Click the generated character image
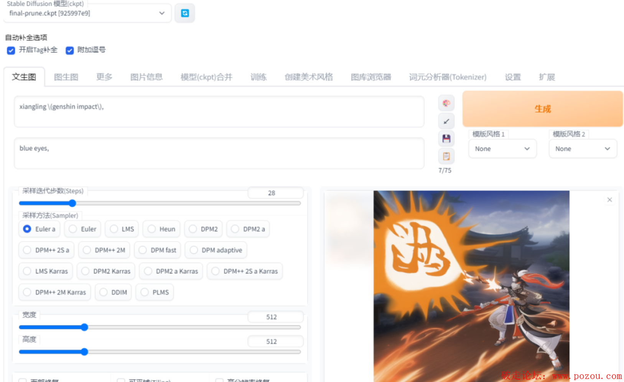The image size is (624, 382). click(471, 286)
